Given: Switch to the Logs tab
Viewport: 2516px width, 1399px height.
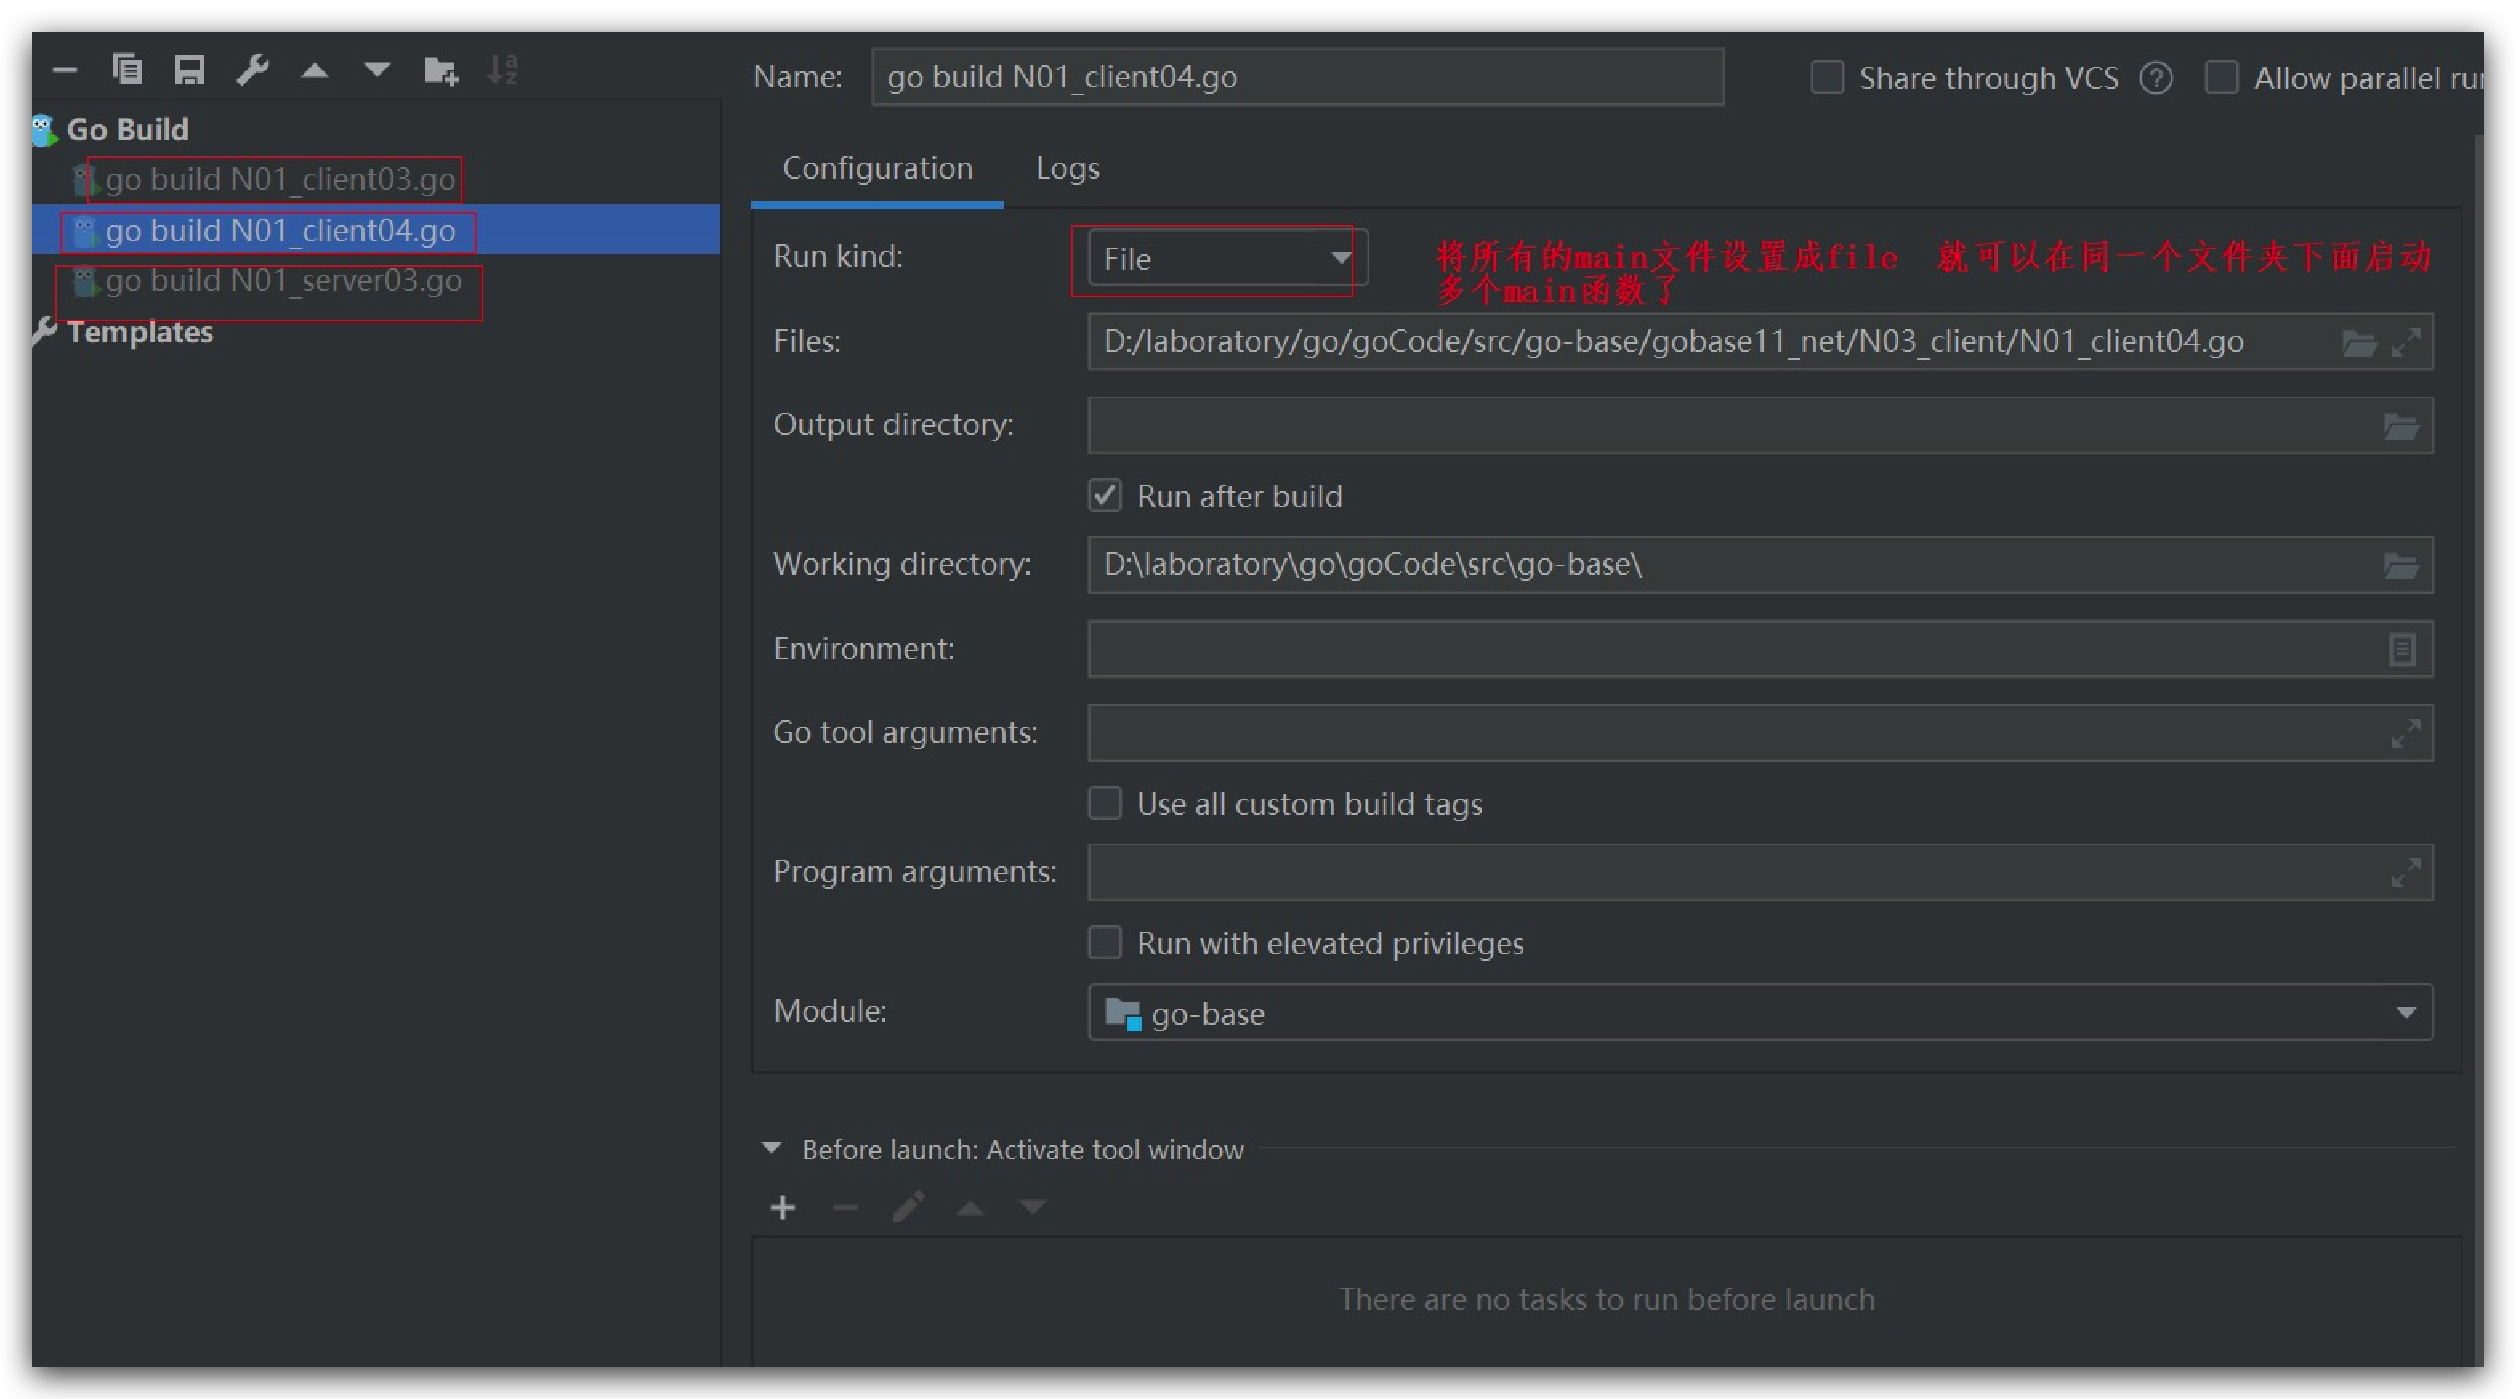Looking at the screenshot, I should click(1066, 169).
